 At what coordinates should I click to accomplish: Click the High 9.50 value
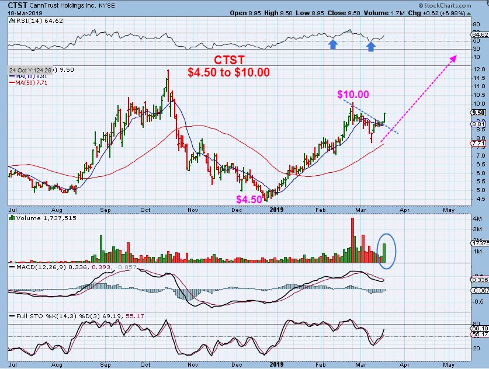click(x=278, y=13)
